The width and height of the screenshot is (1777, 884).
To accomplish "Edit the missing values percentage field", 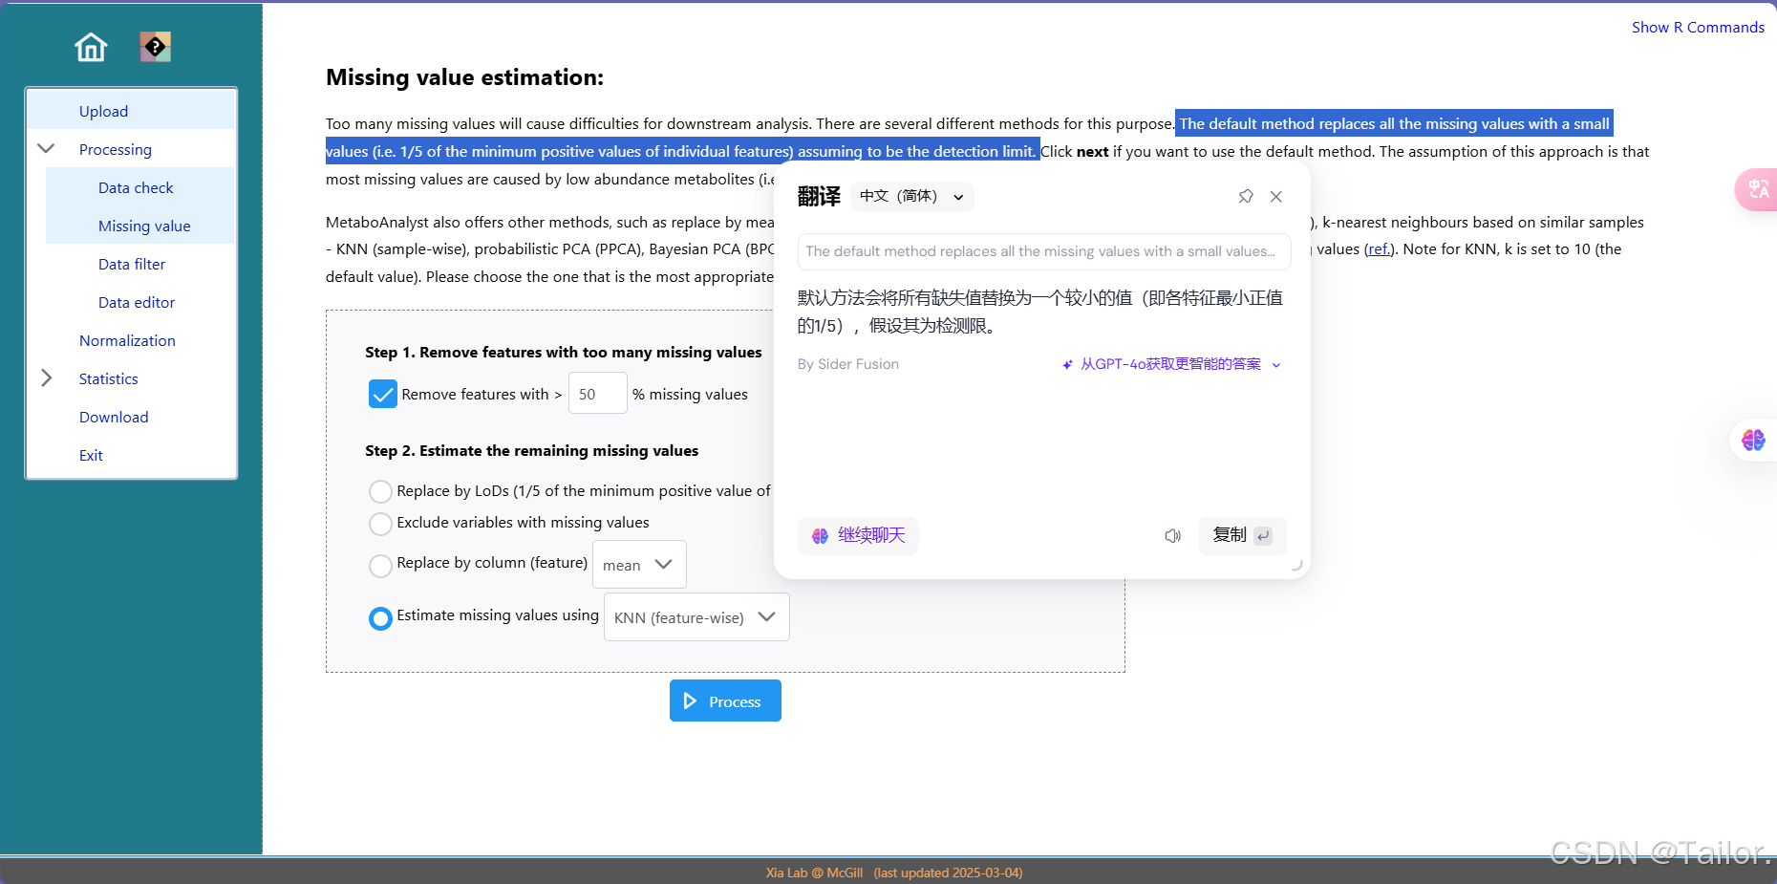I will click(x=597, y=394).
